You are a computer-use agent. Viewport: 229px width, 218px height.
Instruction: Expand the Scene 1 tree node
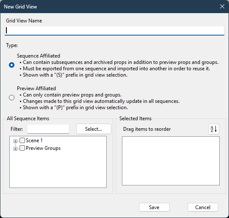[15, 141]
